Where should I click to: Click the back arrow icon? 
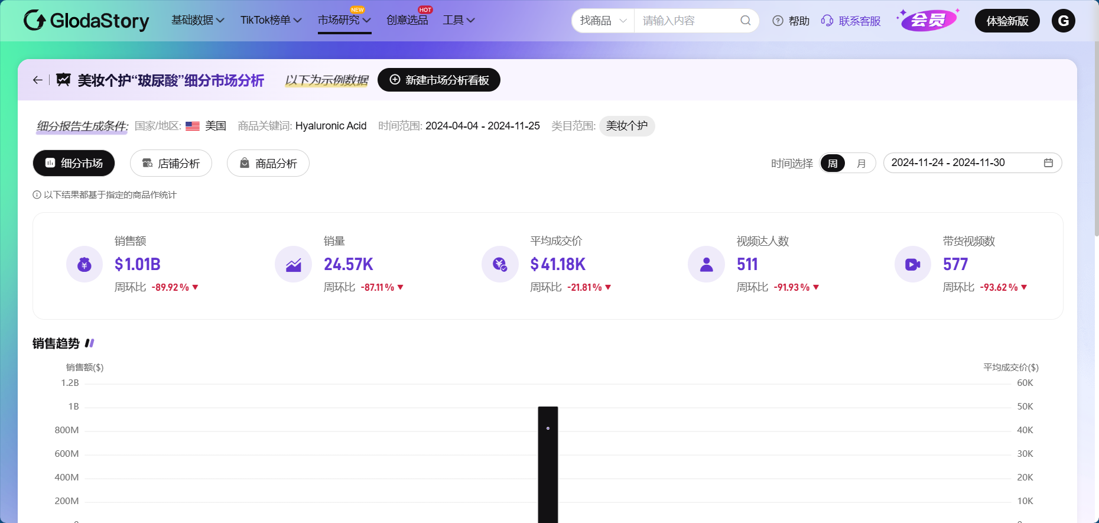pos(38,80)
